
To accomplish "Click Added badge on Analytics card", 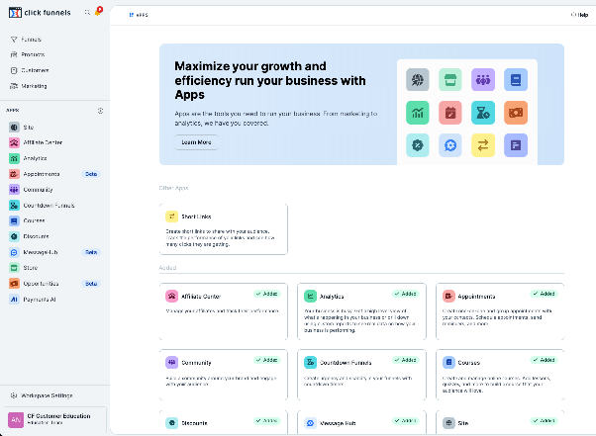I will tap(406, 294).
